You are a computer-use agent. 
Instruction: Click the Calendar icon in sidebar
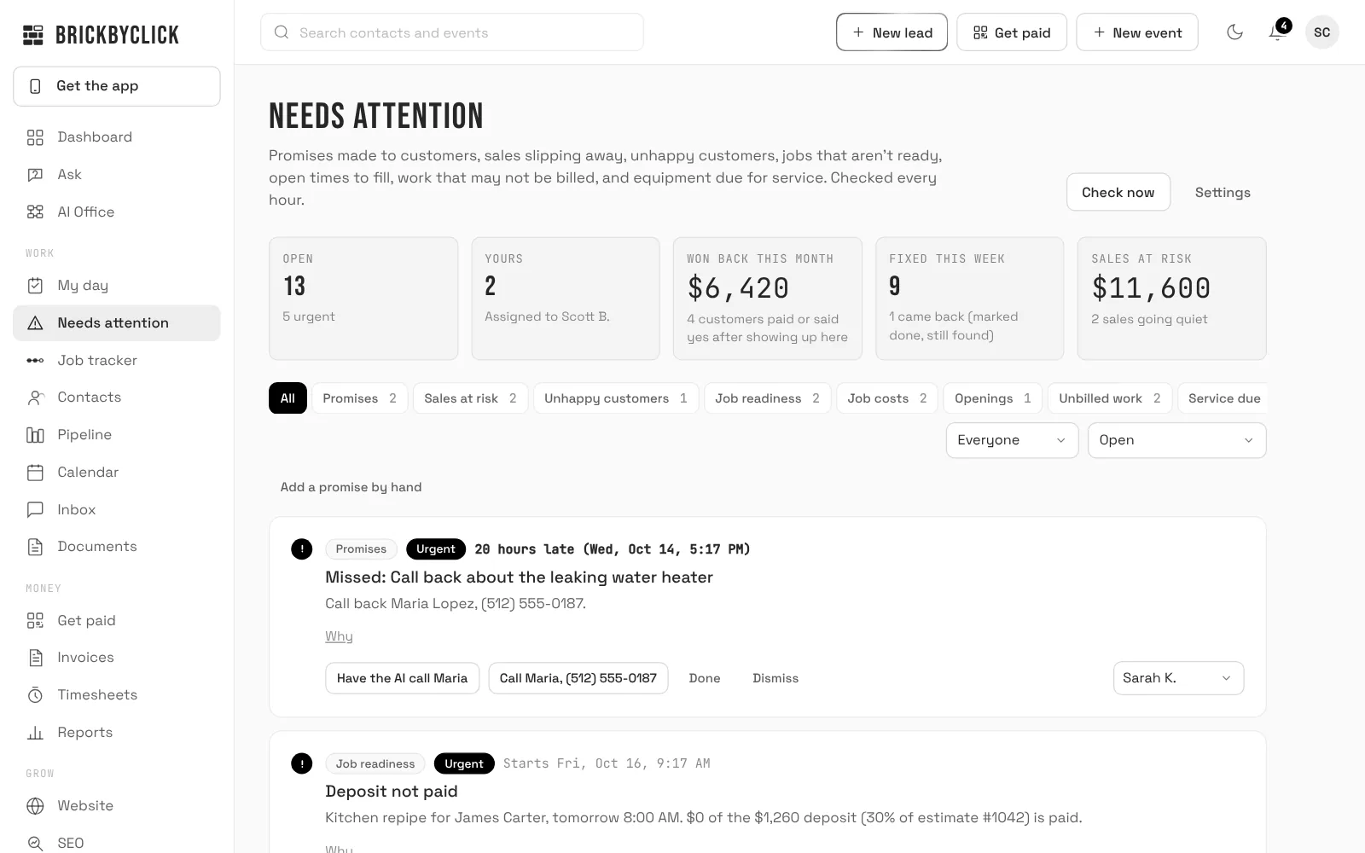coord(35,473)
